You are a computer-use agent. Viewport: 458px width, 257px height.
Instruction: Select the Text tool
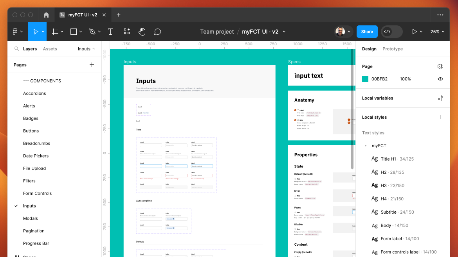110,32
